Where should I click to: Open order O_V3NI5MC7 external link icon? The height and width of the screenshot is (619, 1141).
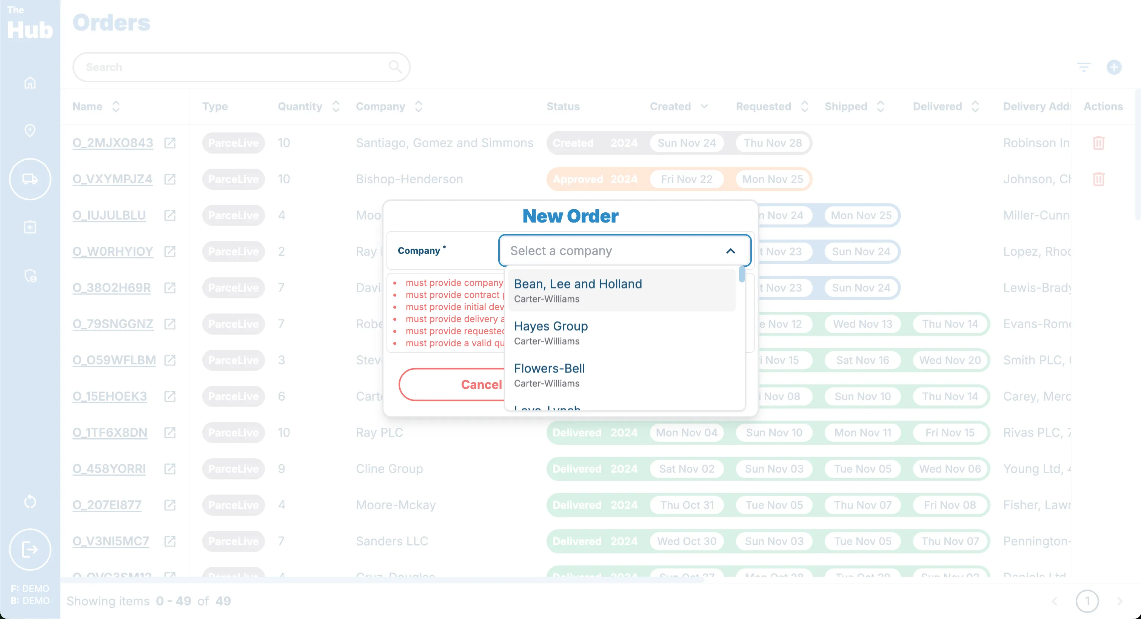pos(170,542)
